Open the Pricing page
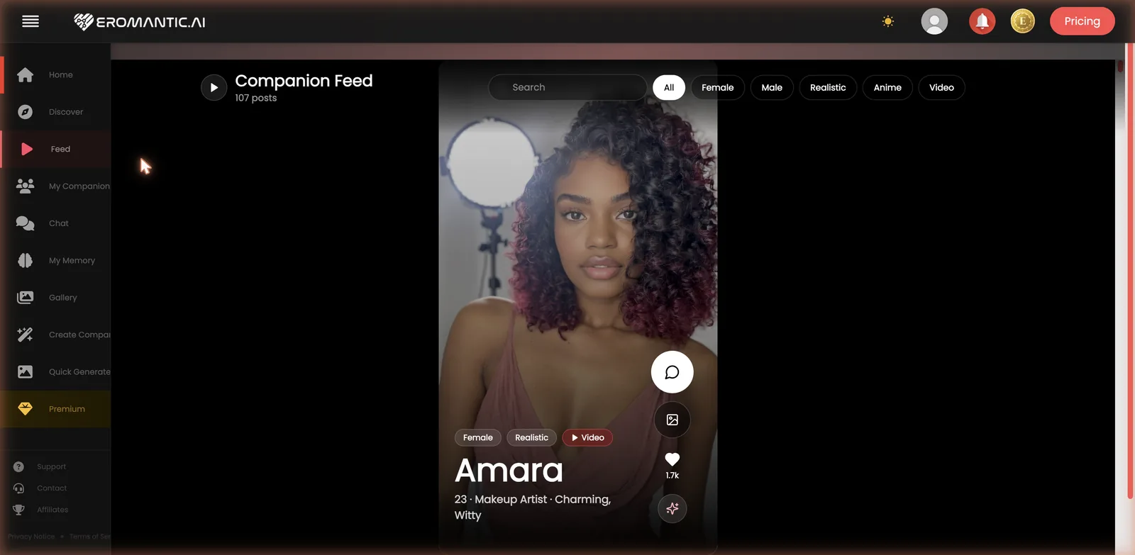The width and height of the screenshot is (1135, 555). (1082, 21)
